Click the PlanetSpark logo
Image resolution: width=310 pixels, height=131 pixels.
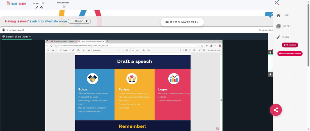pyautogui.click(x=16, y=3)
